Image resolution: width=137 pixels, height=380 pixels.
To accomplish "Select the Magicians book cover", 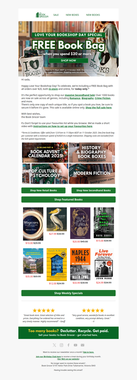I will pyautogui.click(x=33, y=224).
